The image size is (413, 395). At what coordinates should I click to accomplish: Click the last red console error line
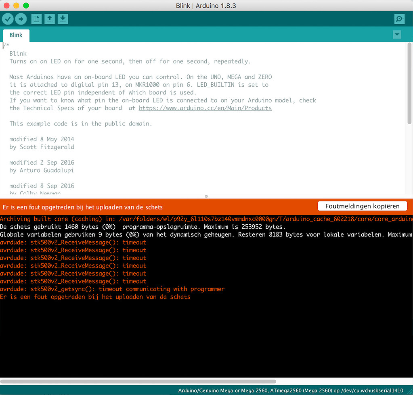point(95,297)
